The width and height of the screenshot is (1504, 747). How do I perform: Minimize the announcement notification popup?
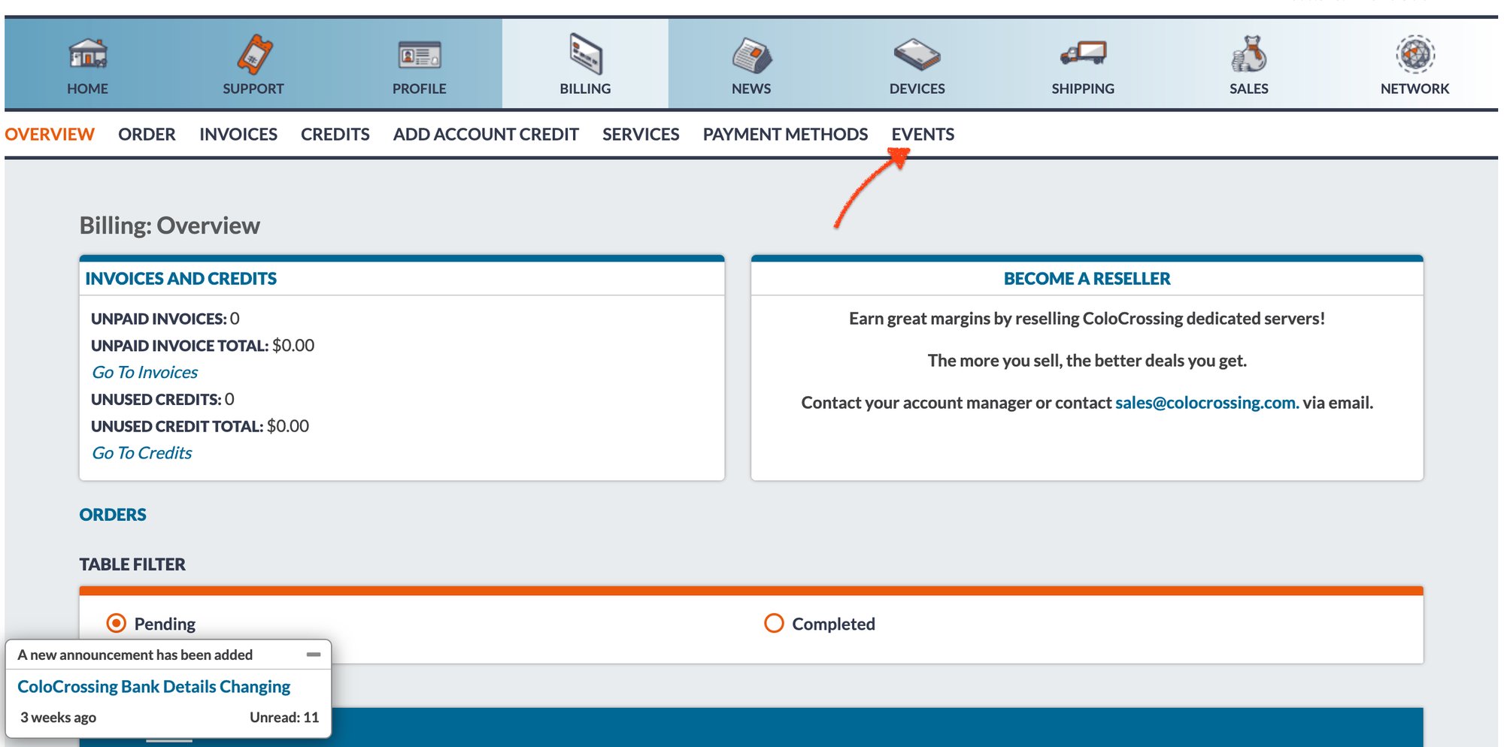(x=314, y=655)
